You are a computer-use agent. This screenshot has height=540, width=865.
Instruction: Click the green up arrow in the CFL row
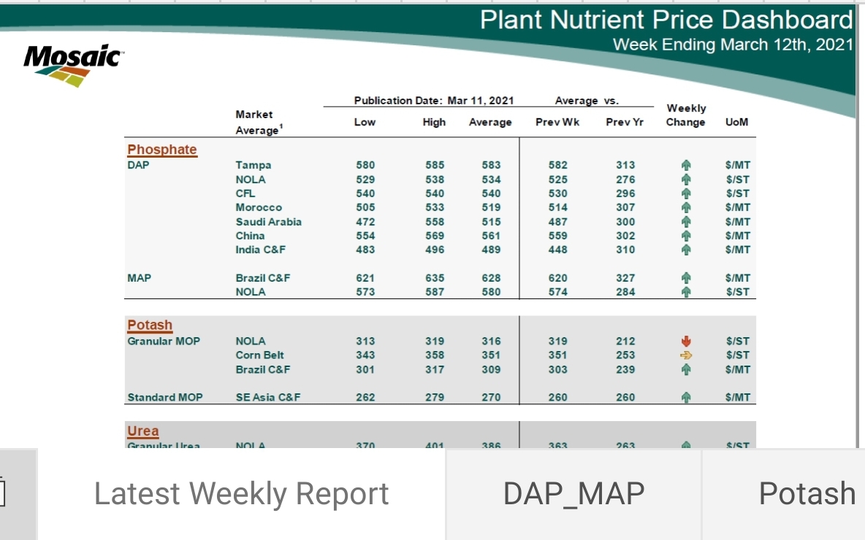[686, 193]
